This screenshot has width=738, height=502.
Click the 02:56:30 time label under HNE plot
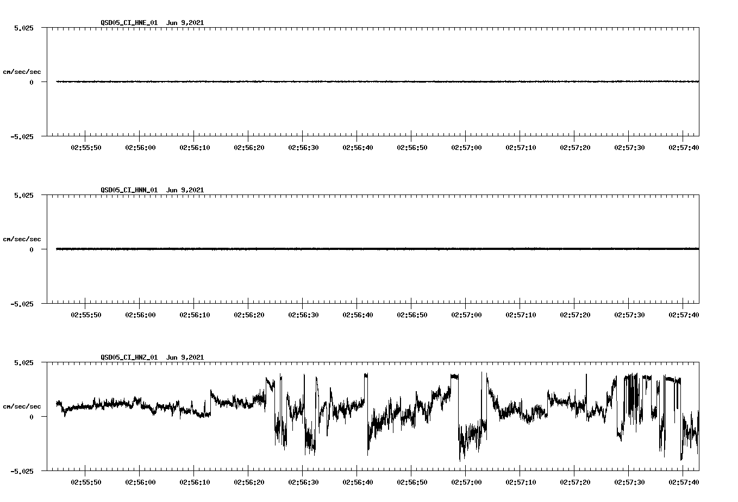click(x=303, y=147)
